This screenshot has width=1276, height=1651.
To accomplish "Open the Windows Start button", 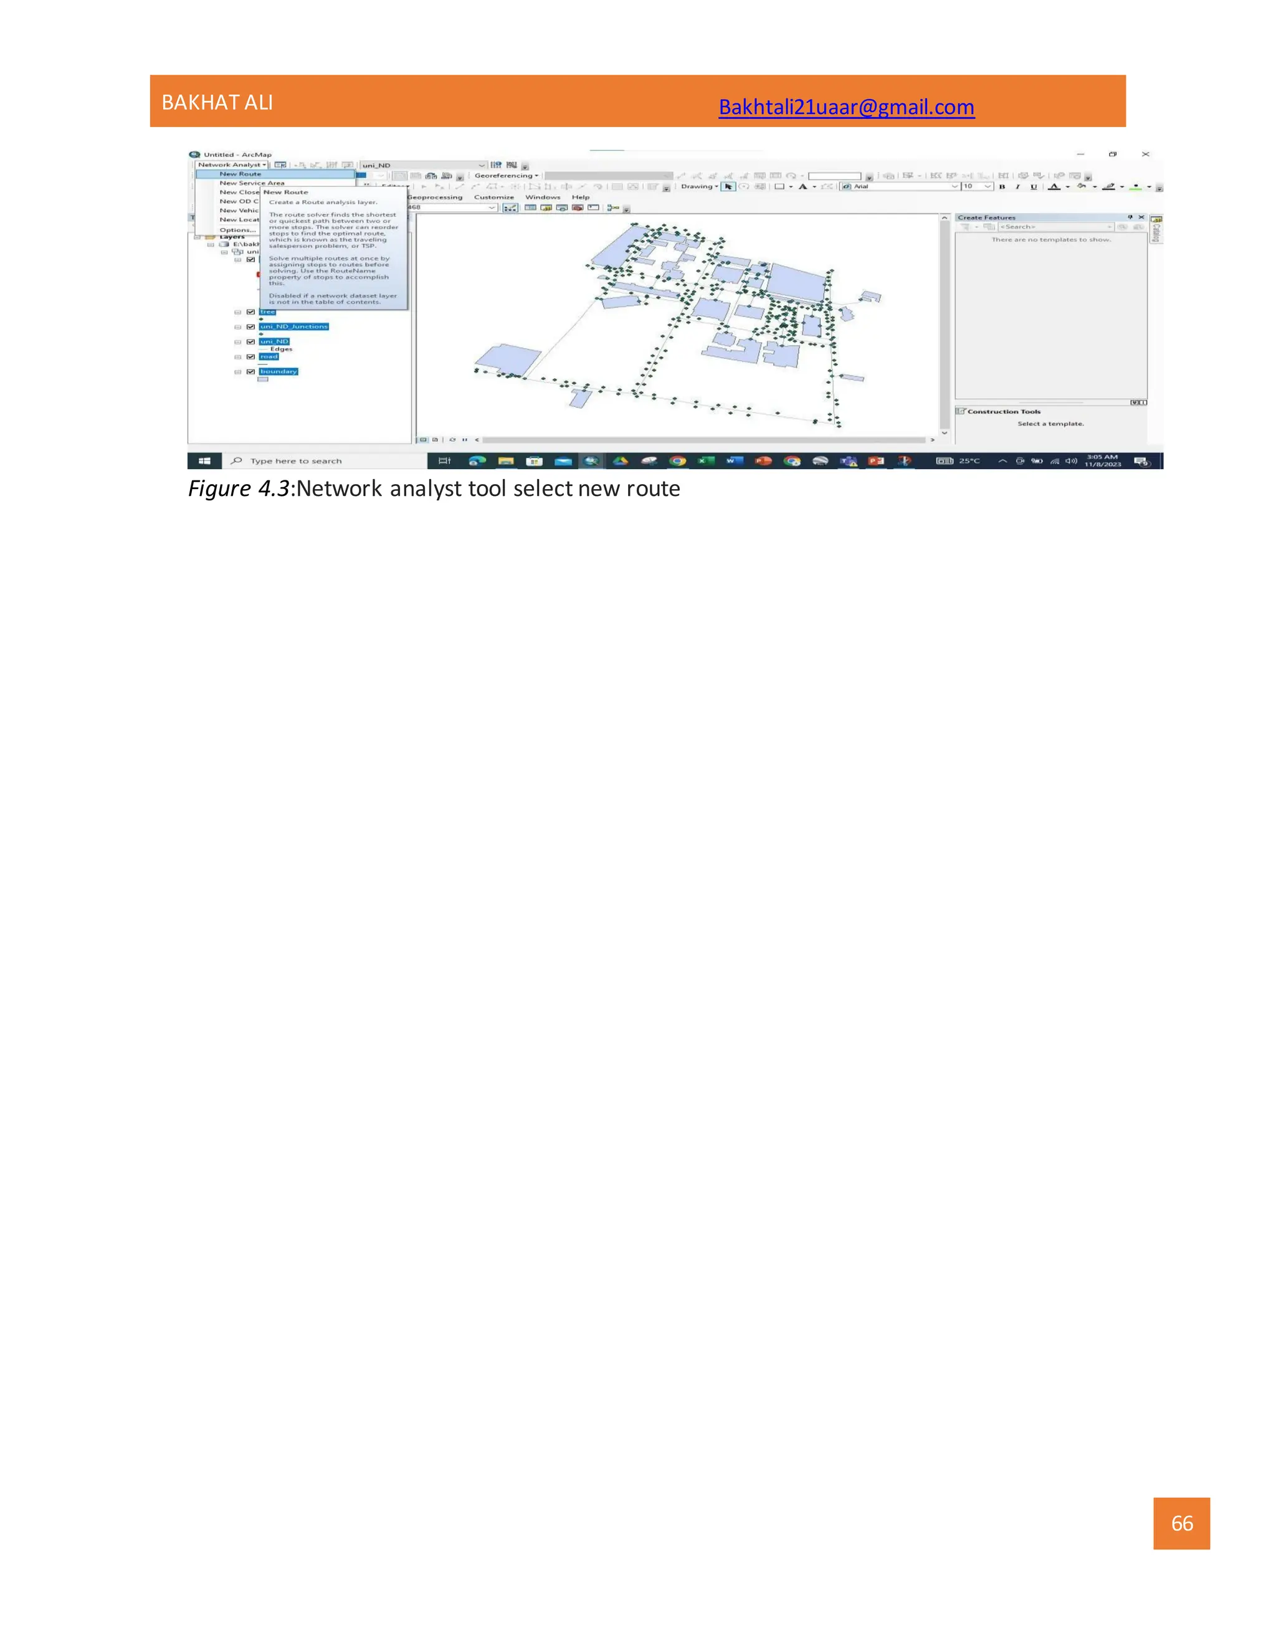I will [x=204, y=461].
